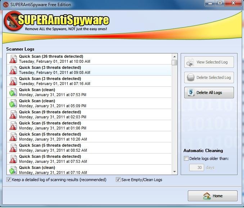Click the warning icon of the 09:08 AM scan log
Viewport: 244px width, 208px height.
(x=13, y=70)
